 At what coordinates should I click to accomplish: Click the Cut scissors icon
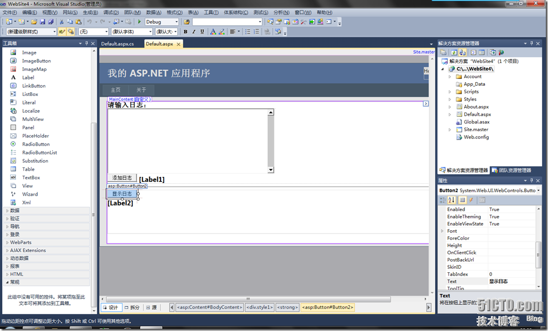point(61,22)
